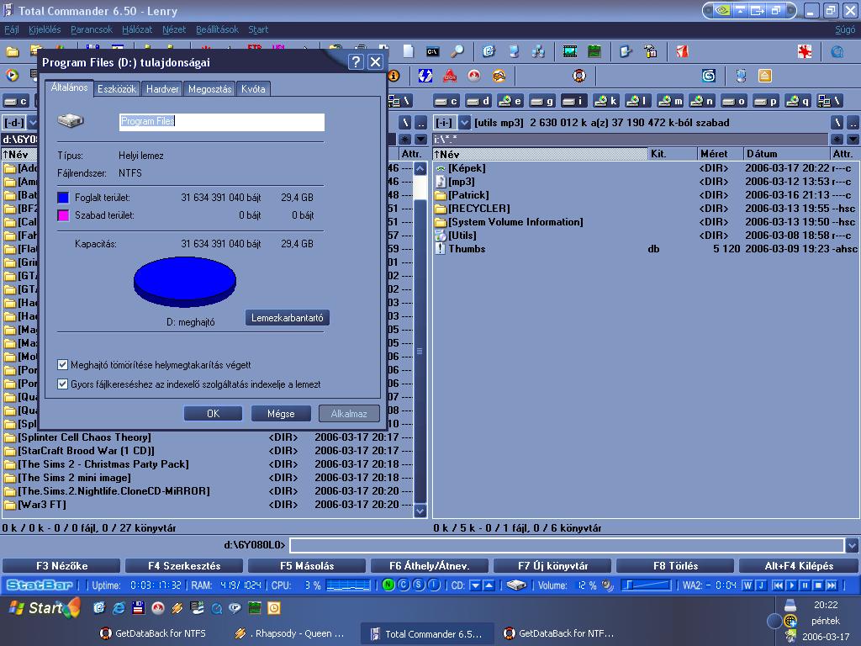Click the magnifier search icon in toolbar
The width and height of the screenshot is (861, 646).
pos(457,51)
